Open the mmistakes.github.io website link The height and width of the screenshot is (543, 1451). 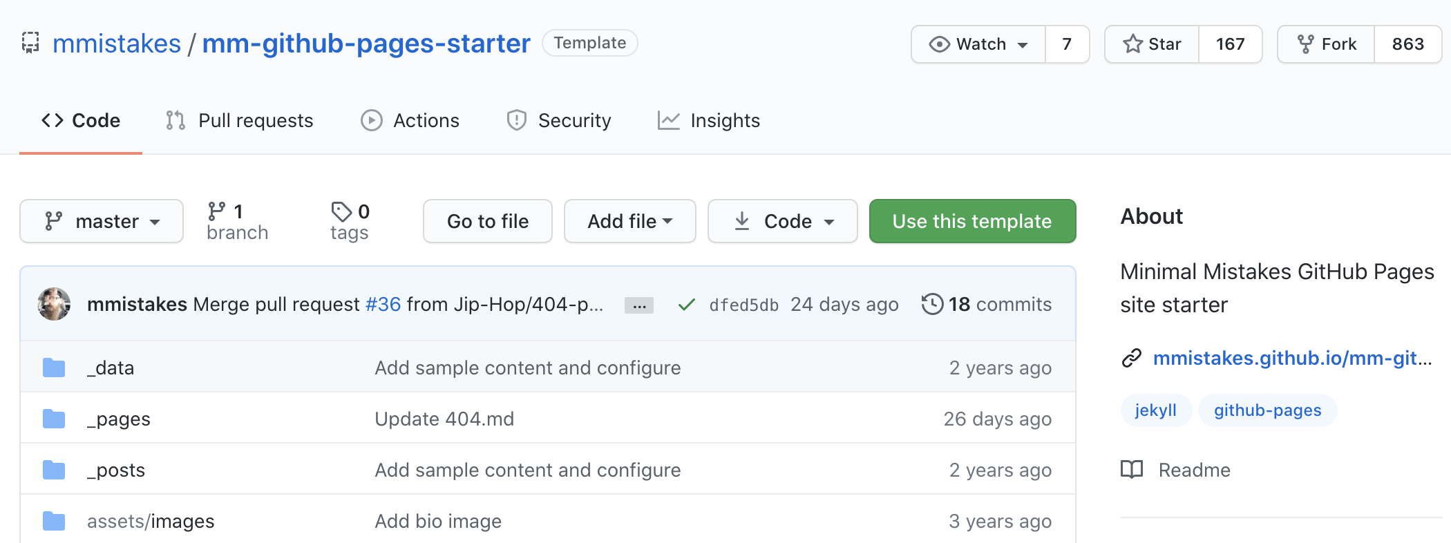coord(1292,358)
